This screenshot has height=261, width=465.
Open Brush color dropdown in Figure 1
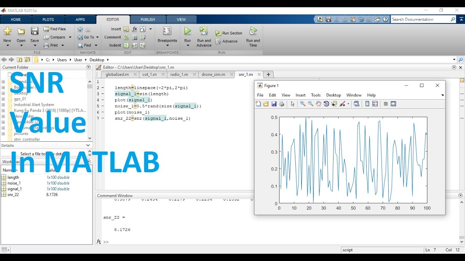point(348,104)
